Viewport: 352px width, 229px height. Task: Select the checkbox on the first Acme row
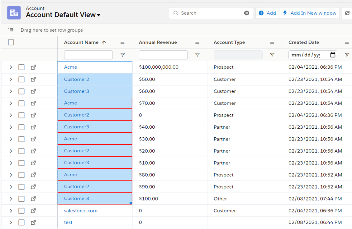coord(21,67)
